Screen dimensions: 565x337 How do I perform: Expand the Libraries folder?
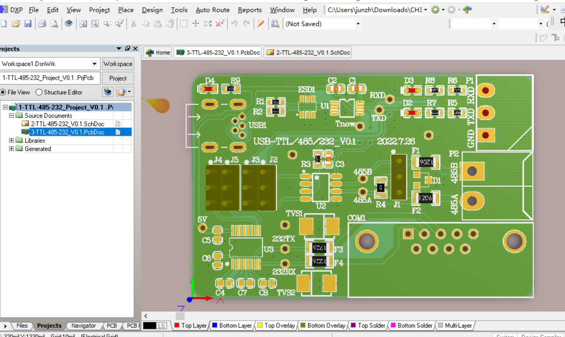pyautogui.click(x=11, y=140)
